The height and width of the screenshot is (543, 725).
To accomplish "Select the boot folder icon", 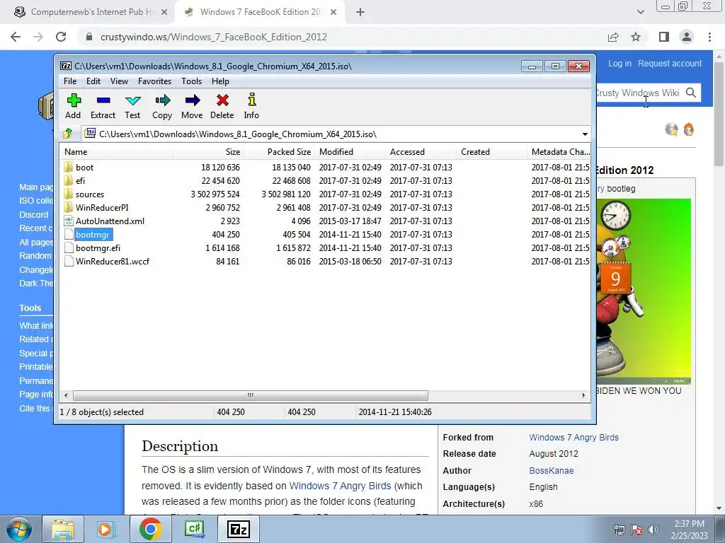I will coord(69,167).
